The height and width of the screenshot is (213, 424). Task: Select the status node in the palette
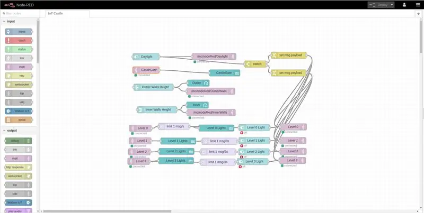tap(19, 49)
